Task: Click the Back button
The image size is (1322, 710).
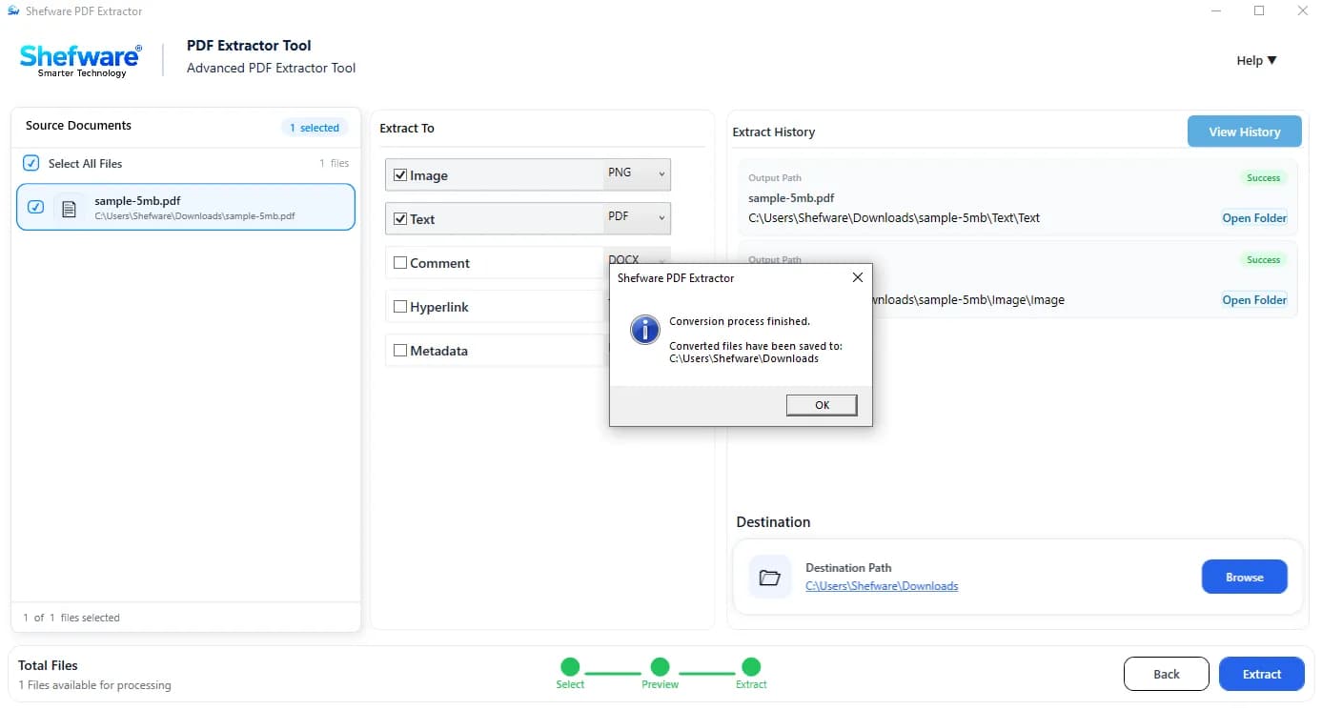Action: pos(1167,674)
